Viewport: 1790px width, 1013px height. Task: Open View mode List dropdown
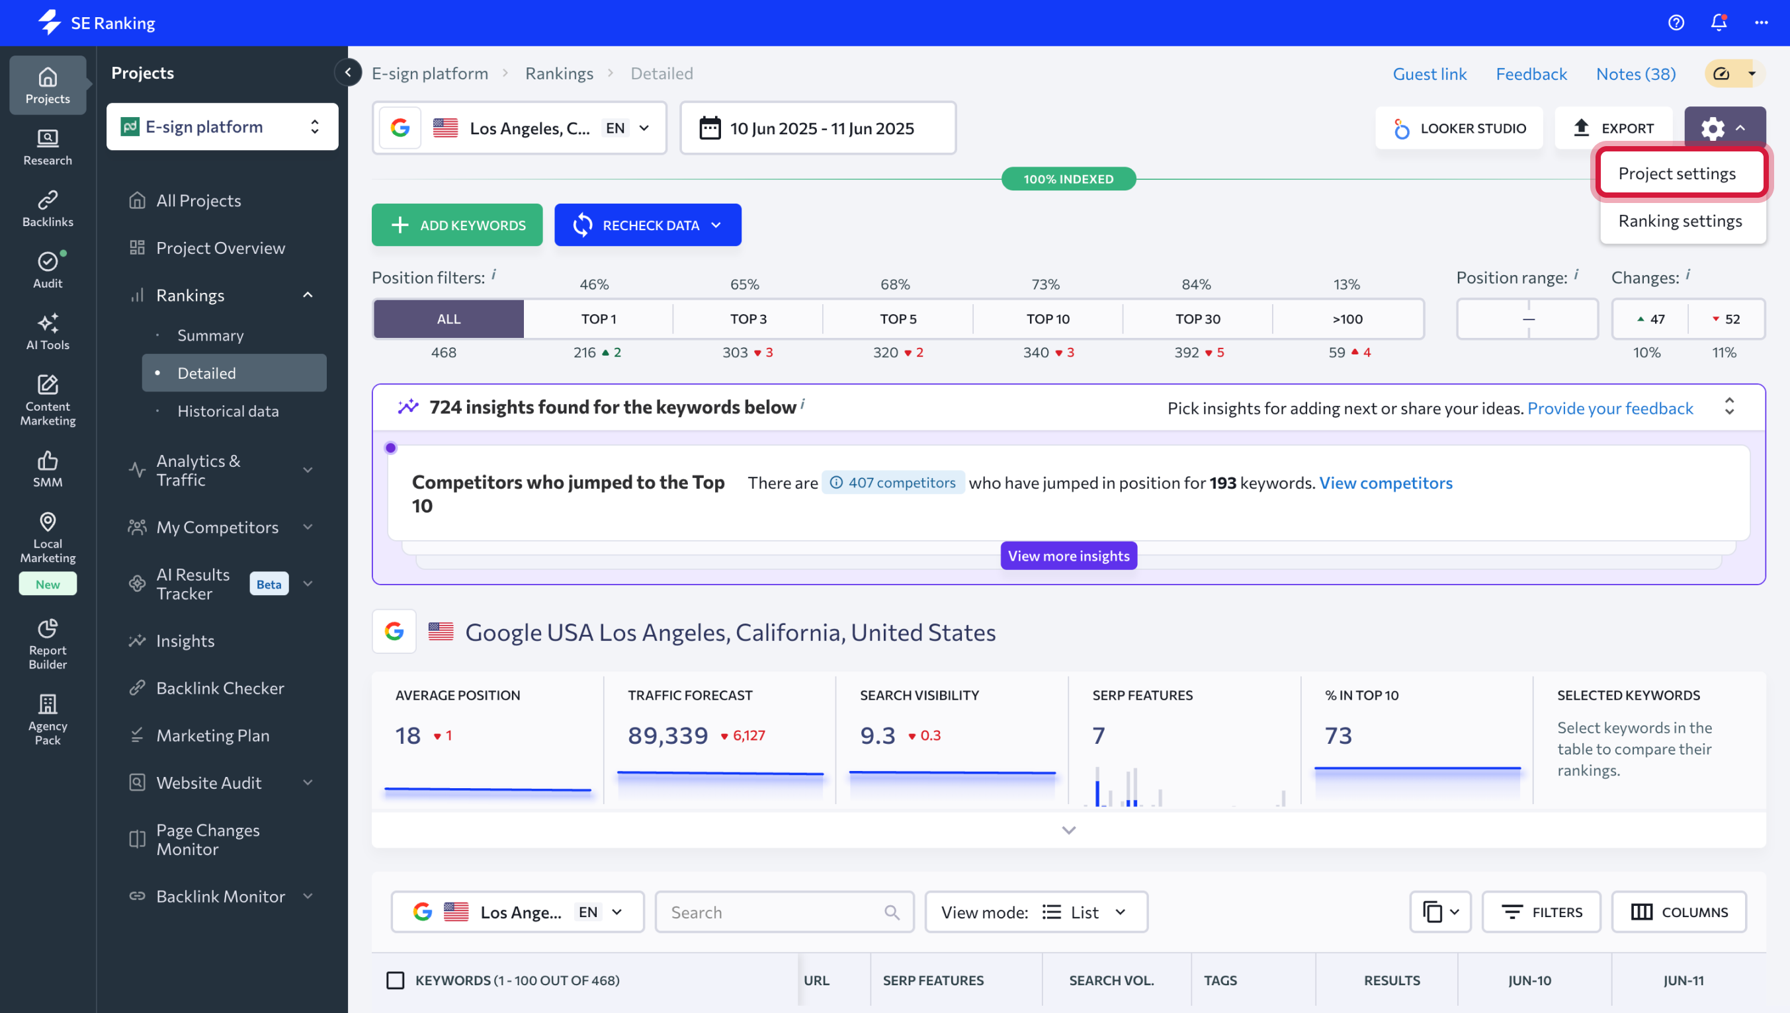point(1036,912)
